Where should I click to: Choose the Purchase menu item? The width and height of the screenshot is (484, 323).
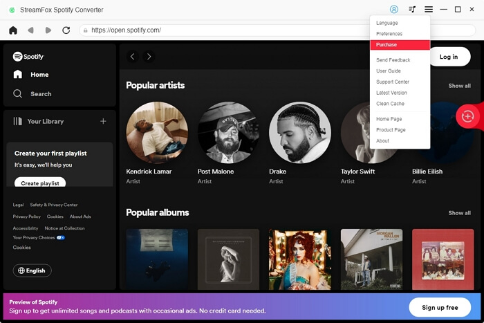coord(400,45)
